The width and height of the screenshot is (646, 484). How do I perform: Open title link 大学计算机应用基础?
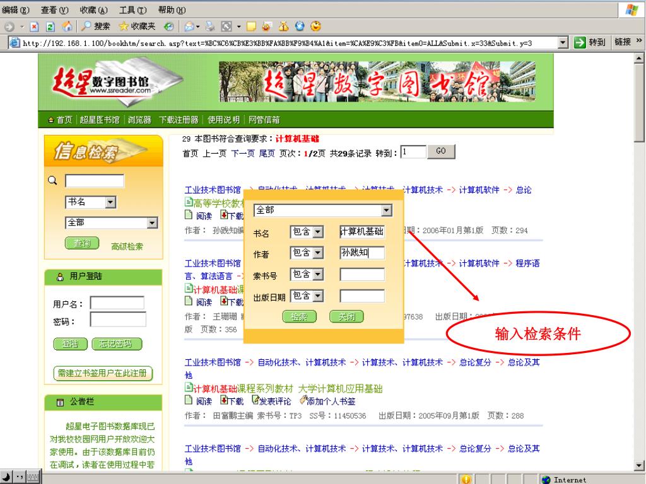[340, 388]
